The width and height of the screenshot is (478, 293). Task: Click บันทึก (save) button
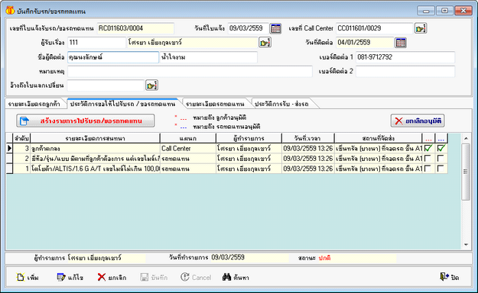pyautogui.click(x=154, y=277)
